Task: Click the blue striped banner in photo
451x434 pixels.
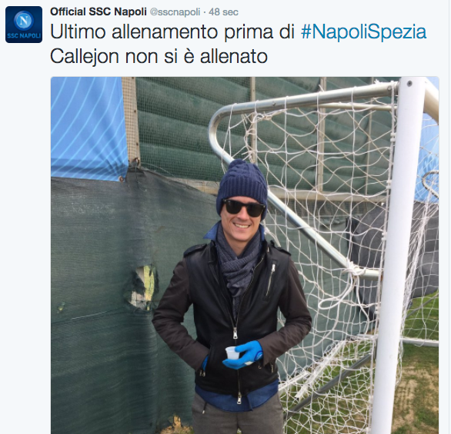Action: tap(89, 128)
